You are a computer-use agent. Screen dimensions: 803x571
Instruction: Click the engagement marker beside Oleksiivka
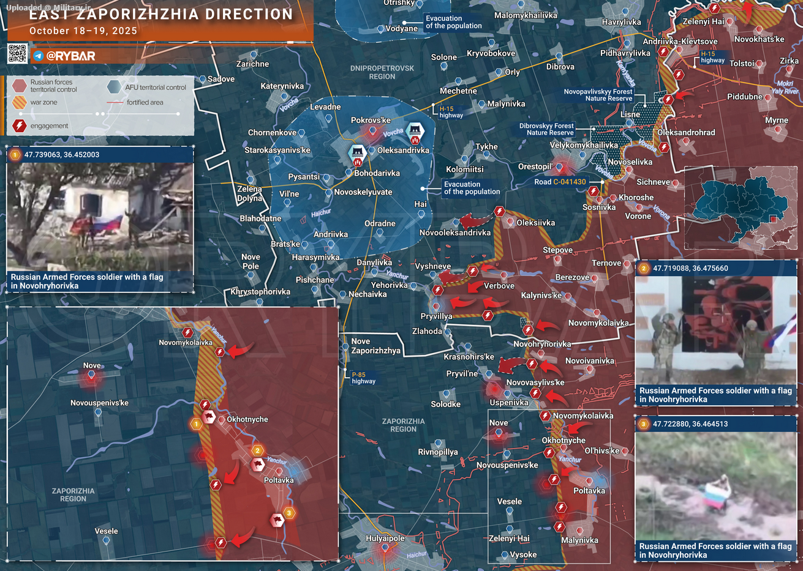pyautogui.click(x=499, y=212)
